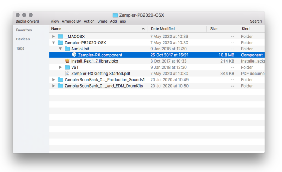Click the 10.8 MB size value
This screenshot has width=282, height=172.
tap(226, 55)
